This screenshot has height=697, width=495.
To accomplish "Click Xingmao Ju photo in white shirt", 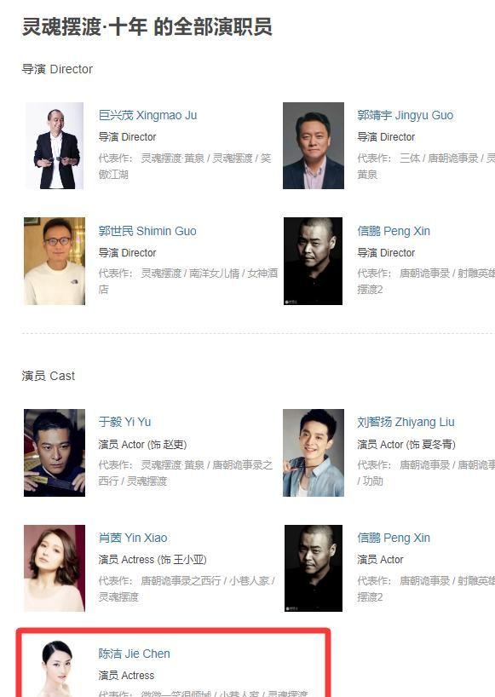I will tap(55, 146).
